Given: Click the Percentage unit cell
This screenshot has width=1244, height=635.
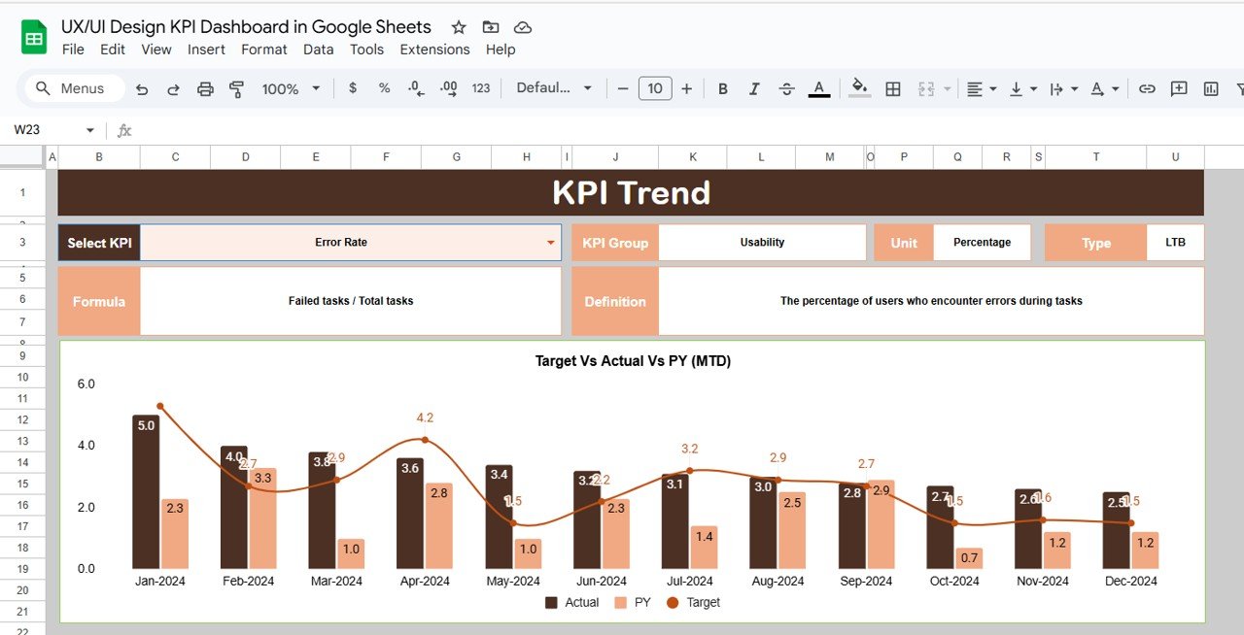Looking at the screenshot, I should (982, 243).
